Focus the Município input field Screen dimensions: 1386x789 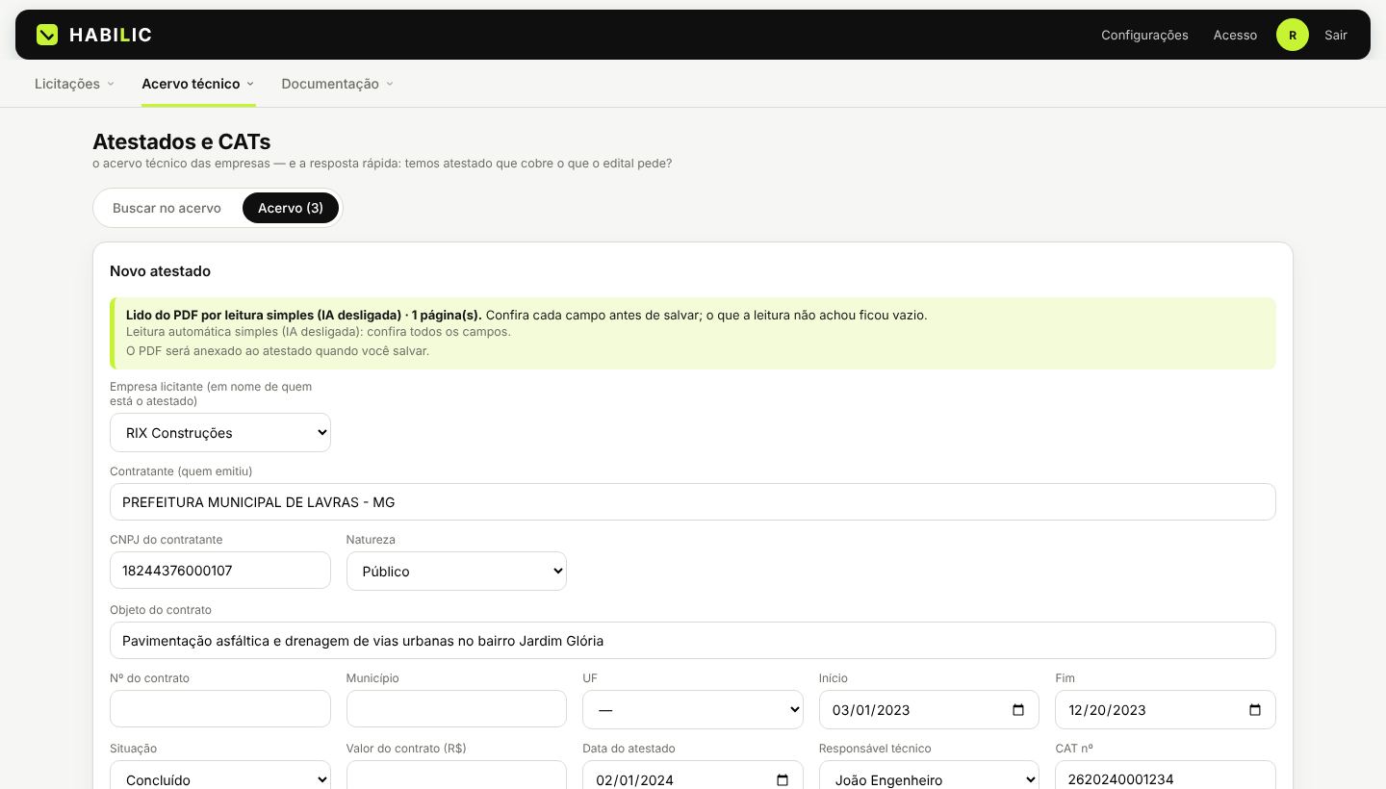point(456,709)
